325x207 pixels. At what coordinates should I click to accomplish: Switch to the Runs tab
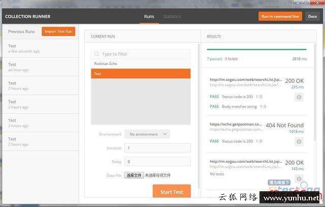pos(149,16)
